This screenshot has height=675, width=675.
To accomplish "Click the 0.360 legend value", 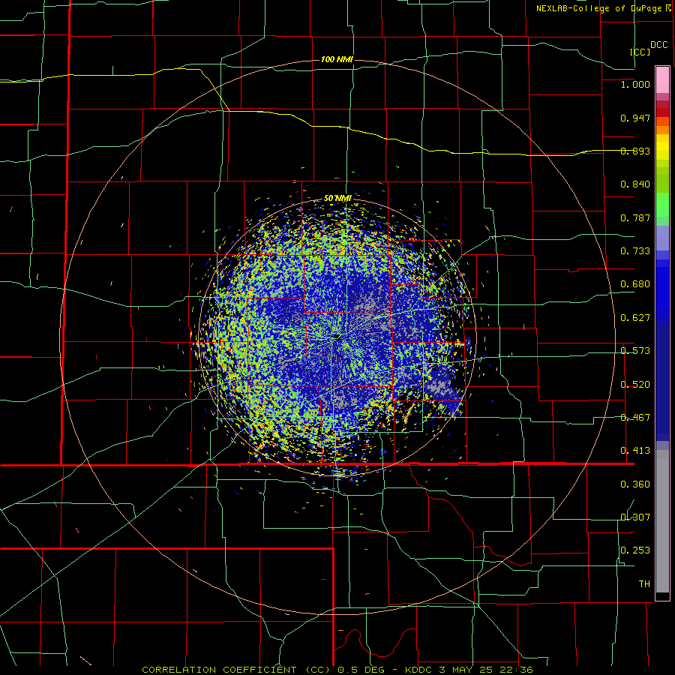I will [635, 484].
